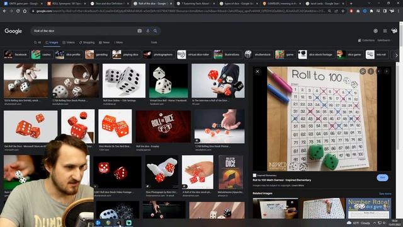Image resolution: width=403 pixels, height=227 pixels.
Task: Open 'See more' related images link
Action: pyautogui.click(x=385, y=194)
